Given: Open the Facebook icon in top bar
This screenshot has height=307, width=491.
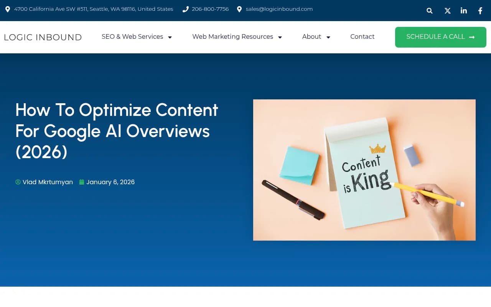Looking at the screenshot, I should coord(480,11).
